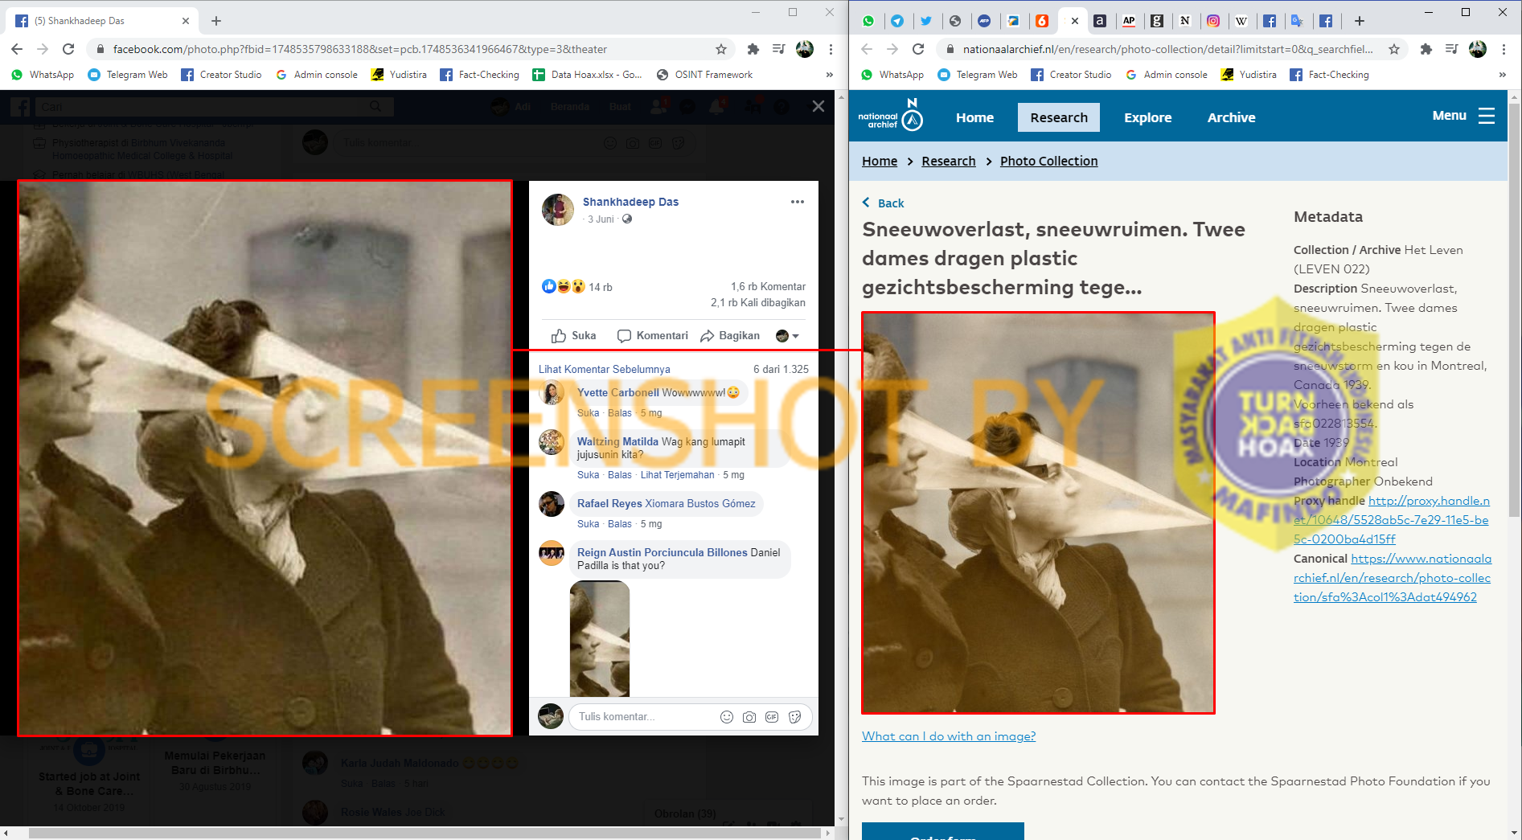Image resolution: width=1522 pixels, height=840 pixels.
Task: Open OSINT Framework bookmark
Action: click(x=705, y=75)
